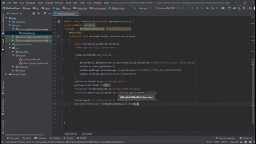Collapse the app module node
This screenshot has width=256, height=144.
coord(6,18)
